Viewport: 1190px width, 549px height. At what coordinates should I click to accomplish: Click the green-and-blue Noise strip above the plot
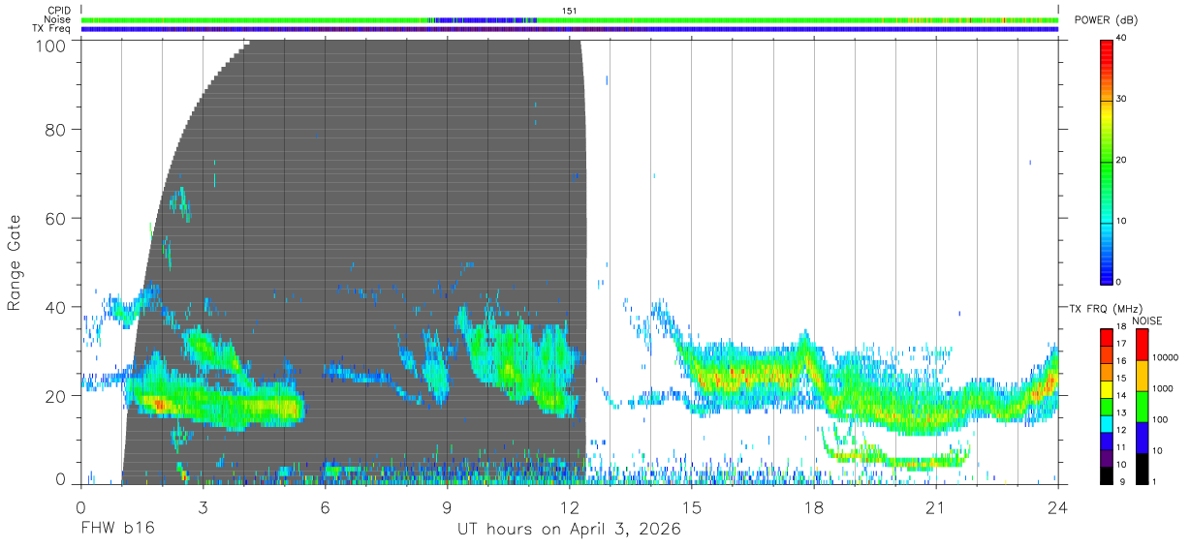tap(570, 19)
